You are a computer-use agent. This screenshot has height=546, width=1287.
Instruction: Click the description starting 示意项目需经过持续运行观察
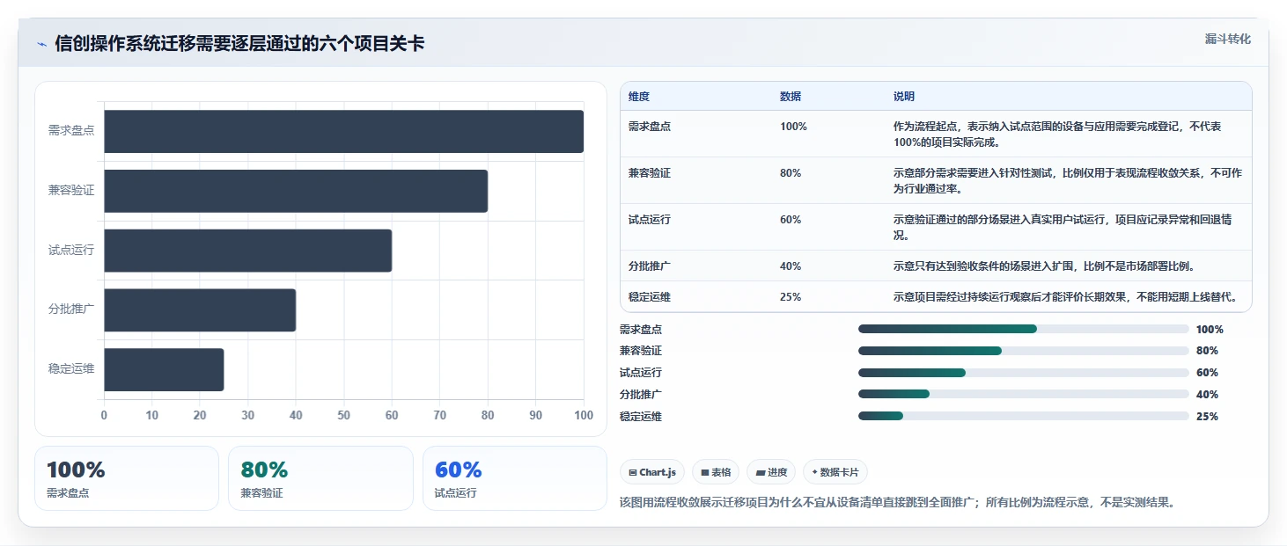(x=1066, y=297)
